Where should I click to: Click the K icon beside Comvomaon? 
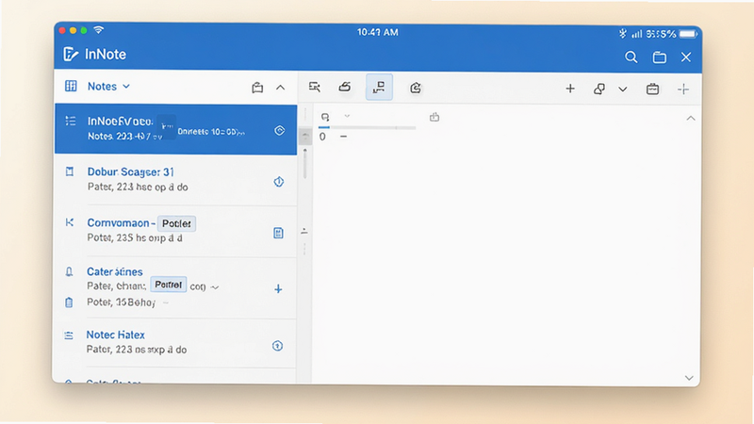pyautogui.click(x=69, y=222)
